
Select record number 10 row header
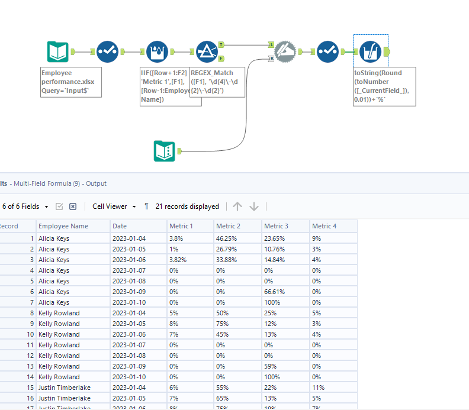click(18, 334)
